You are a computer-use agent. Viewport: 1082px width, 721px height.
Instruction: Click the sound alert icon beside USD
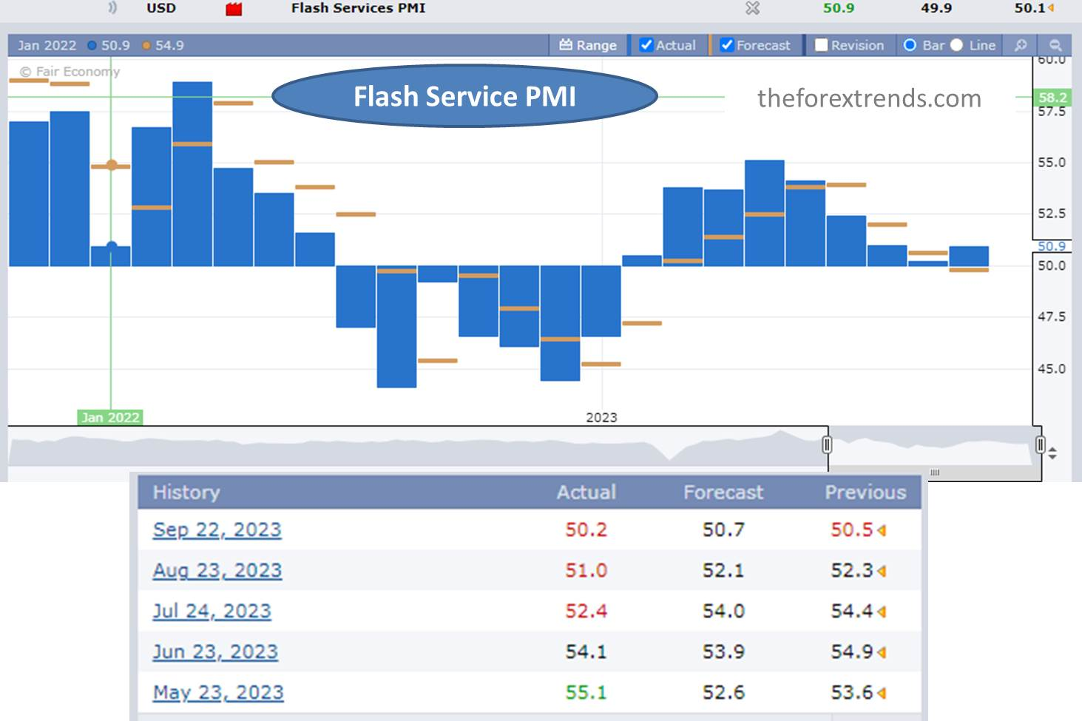112,8
